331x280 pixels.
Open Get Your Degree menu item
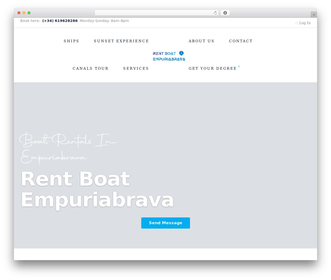point(213,68)
